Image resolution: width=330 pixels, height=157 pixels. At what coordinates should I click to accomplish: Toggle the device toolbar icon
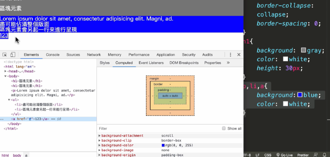[13, 55]
